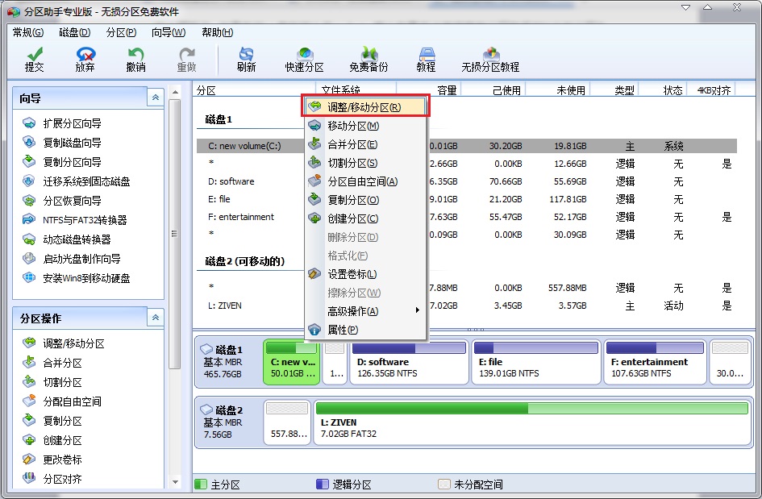
Task: Open the 免费备份 free backup tool
Action: point(369,60)
